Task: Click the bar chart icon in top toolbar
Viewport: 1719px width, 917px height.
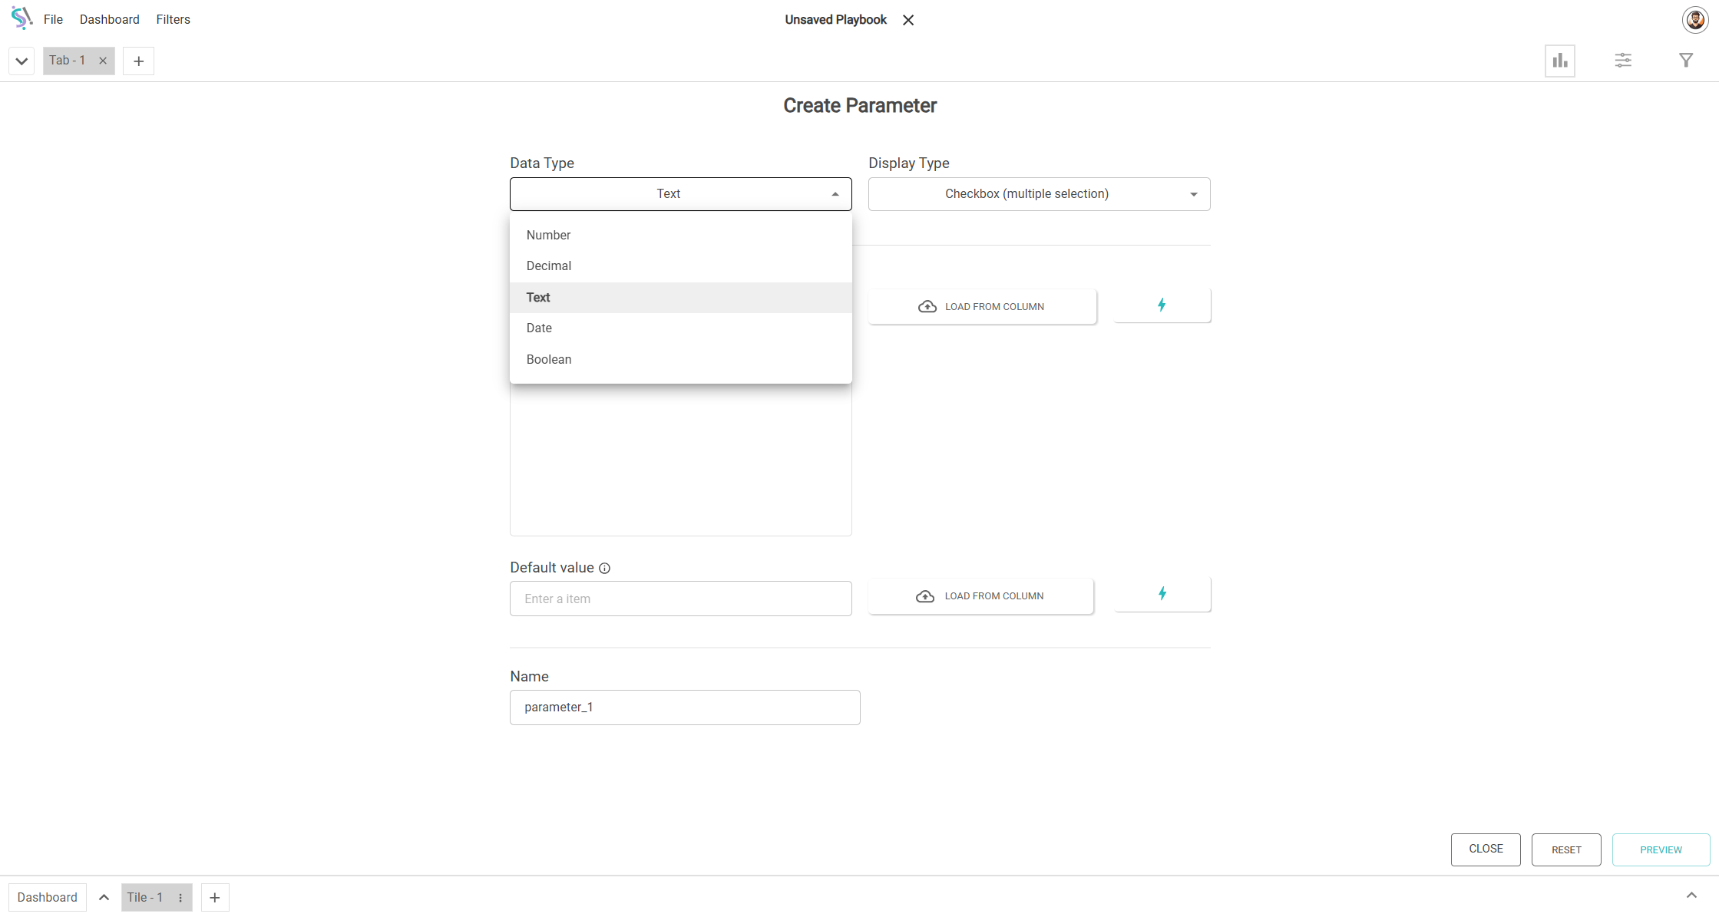Action: point(1559,61)
